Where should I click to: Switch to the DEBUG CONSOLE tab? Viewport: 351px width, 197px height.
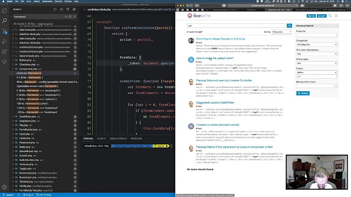coord(118,138)
